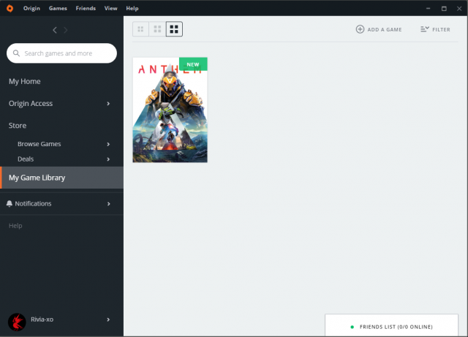This screenshot has width=468, height=337.
Task: Expand the Origin Access chevron
Action: tap(108, 104)
